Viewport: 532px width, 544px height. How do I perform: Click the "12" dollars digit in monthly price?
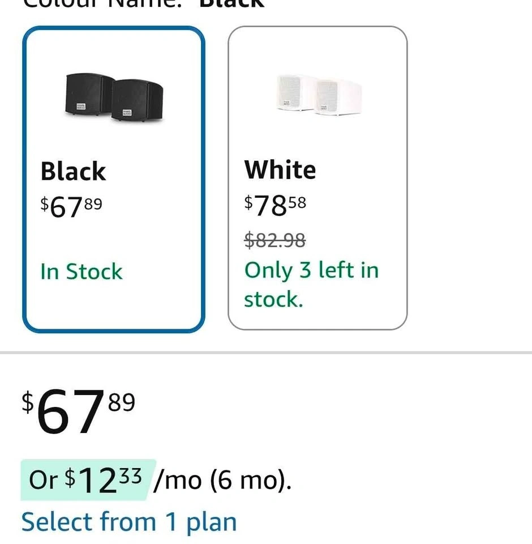click(97, 481)
